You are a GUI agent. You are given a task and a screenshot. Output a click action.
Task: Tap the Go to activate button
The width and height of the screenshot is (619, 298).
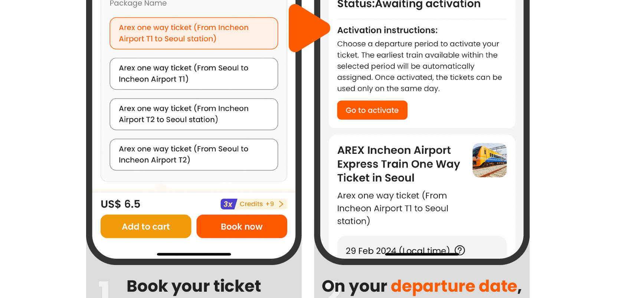click(x=372, y=110)
